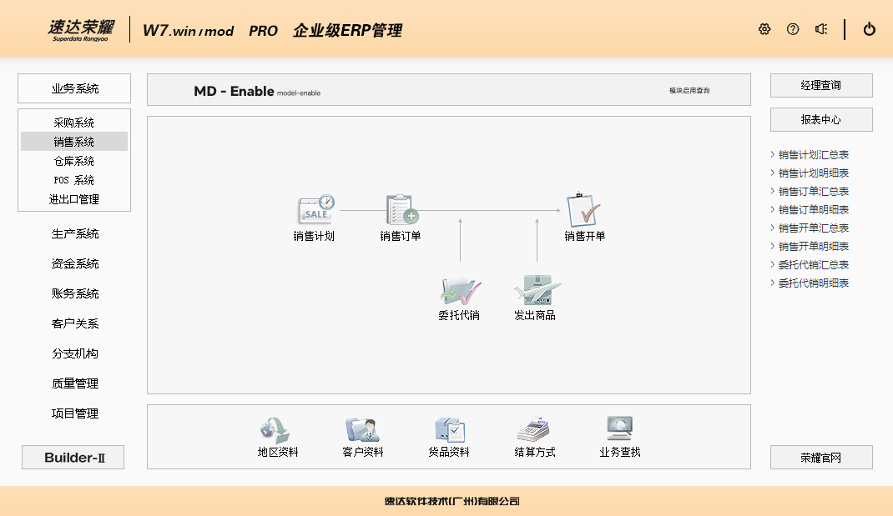Open the 发出商品 goods shipped icon
Screen dimensions: 893x516
[536, 291]
